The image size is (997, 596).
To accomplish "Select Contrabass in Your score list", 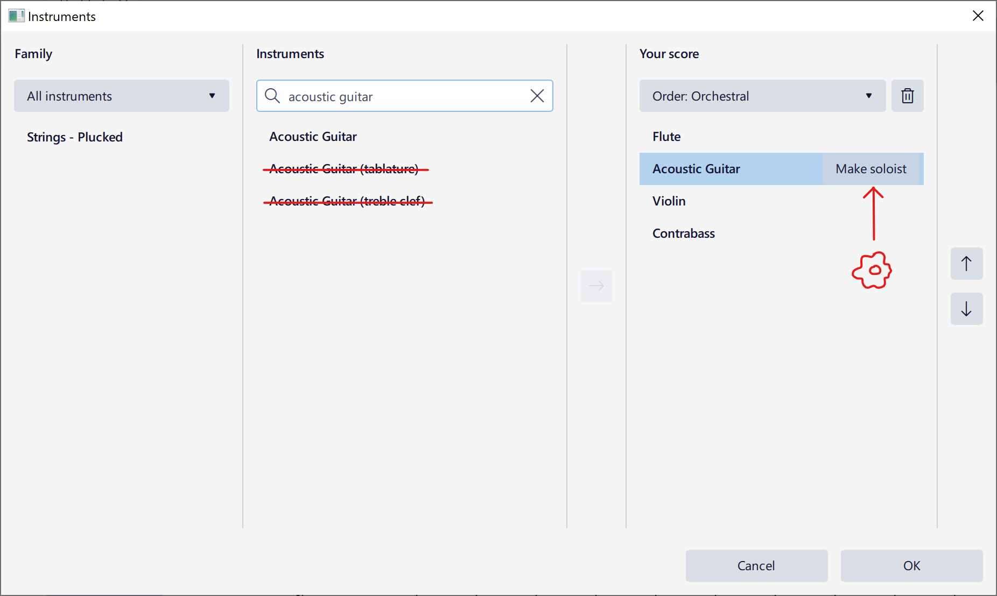I will pyautogui.click(x=683, y=233).
